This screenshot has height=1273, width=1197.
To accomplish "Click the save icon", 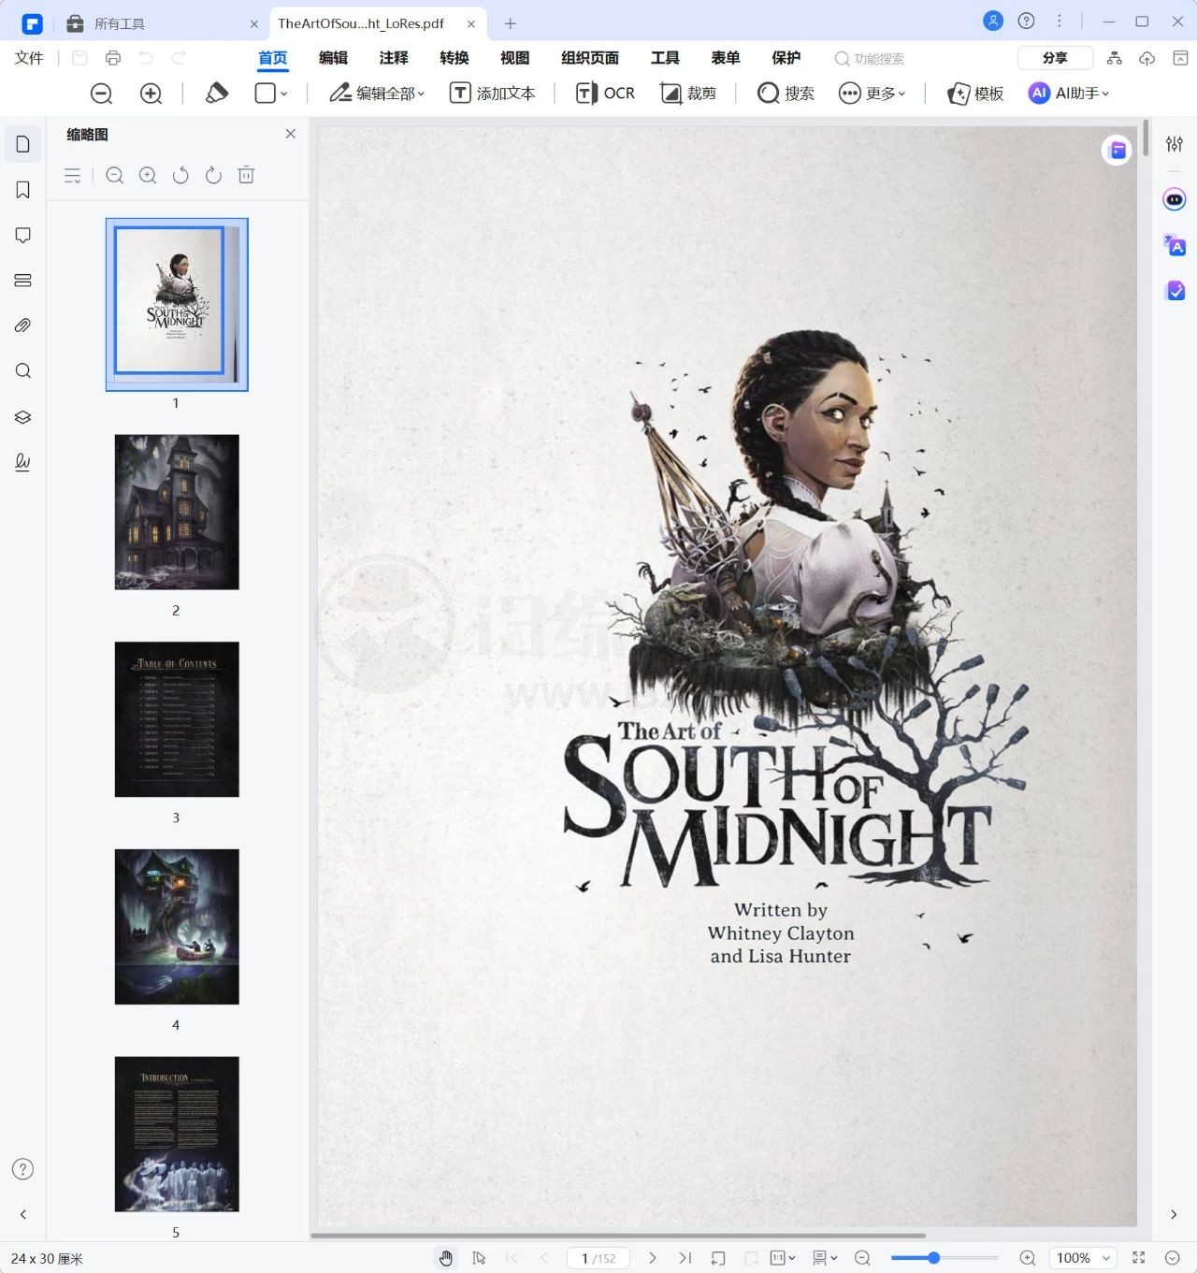I will (x=79, y=58).
